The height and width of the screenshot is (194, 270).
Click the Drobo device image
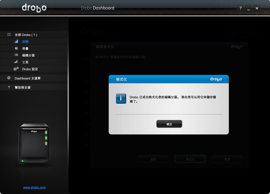point(34,144)
